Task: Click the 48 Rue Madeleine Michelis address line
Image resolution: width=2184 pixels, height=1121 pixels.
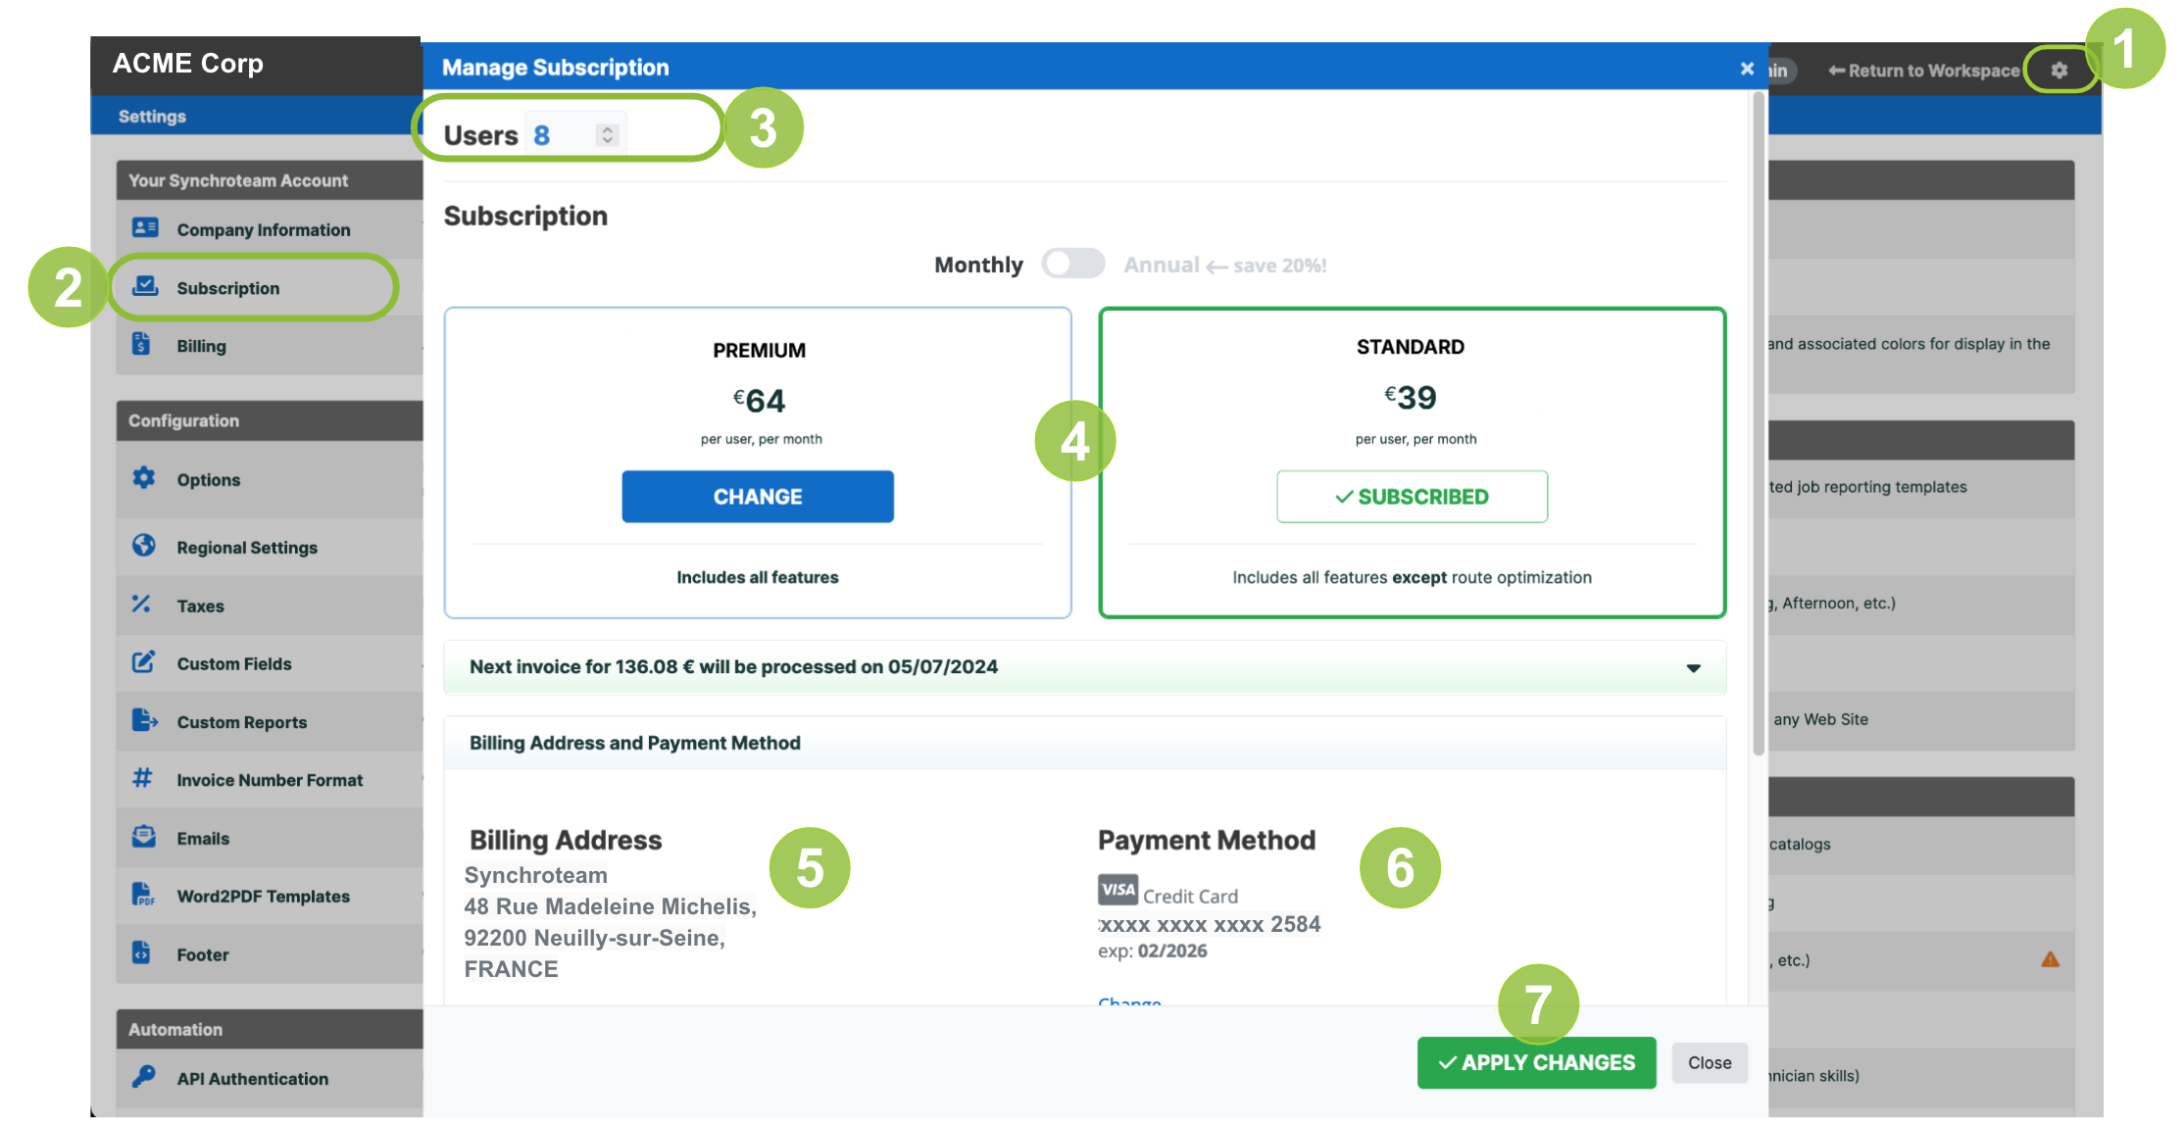Action: tap(610, 906)
